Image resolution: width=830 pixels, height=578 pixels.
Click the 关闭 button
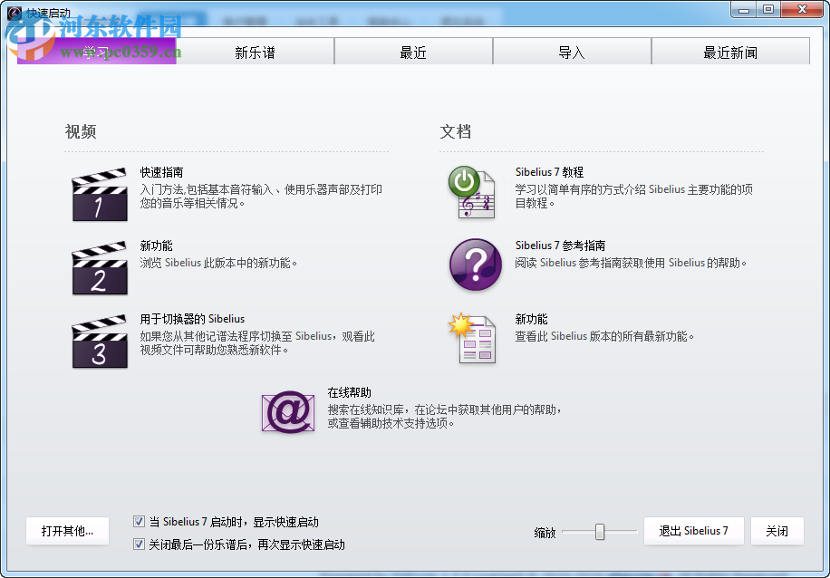click(x=777, y=531)
